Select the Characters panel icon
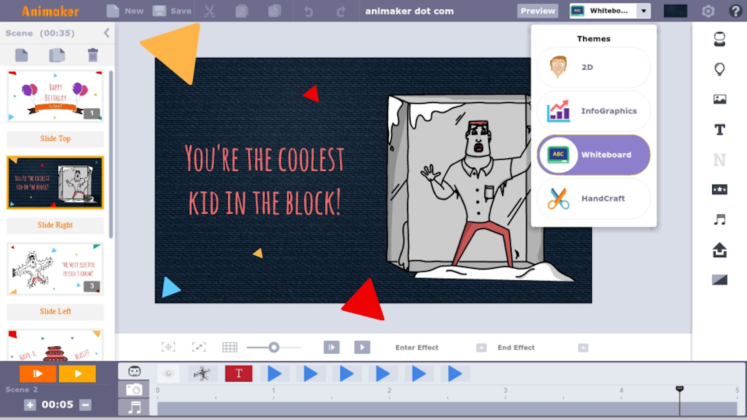747x420 pixels. pos(719,41)
